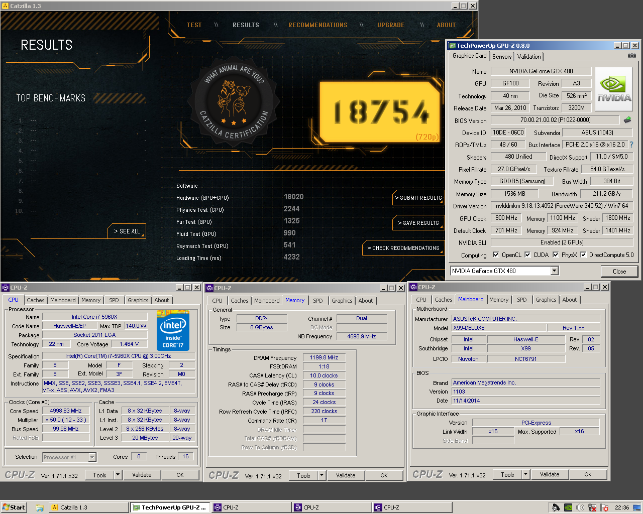Screen dimensions: 643x514
Task: Click the Catzilla title bar icon
Action: (5, 6)
